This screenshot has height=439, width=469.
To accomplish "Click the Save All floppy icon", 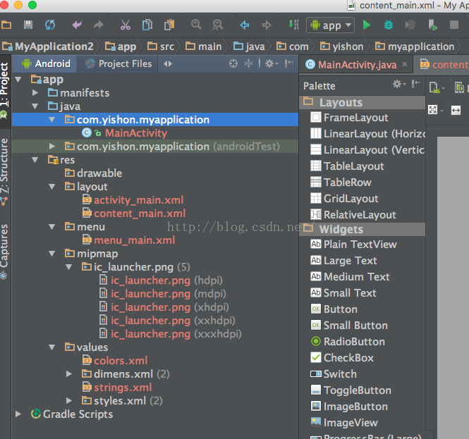I will point(28,25).
